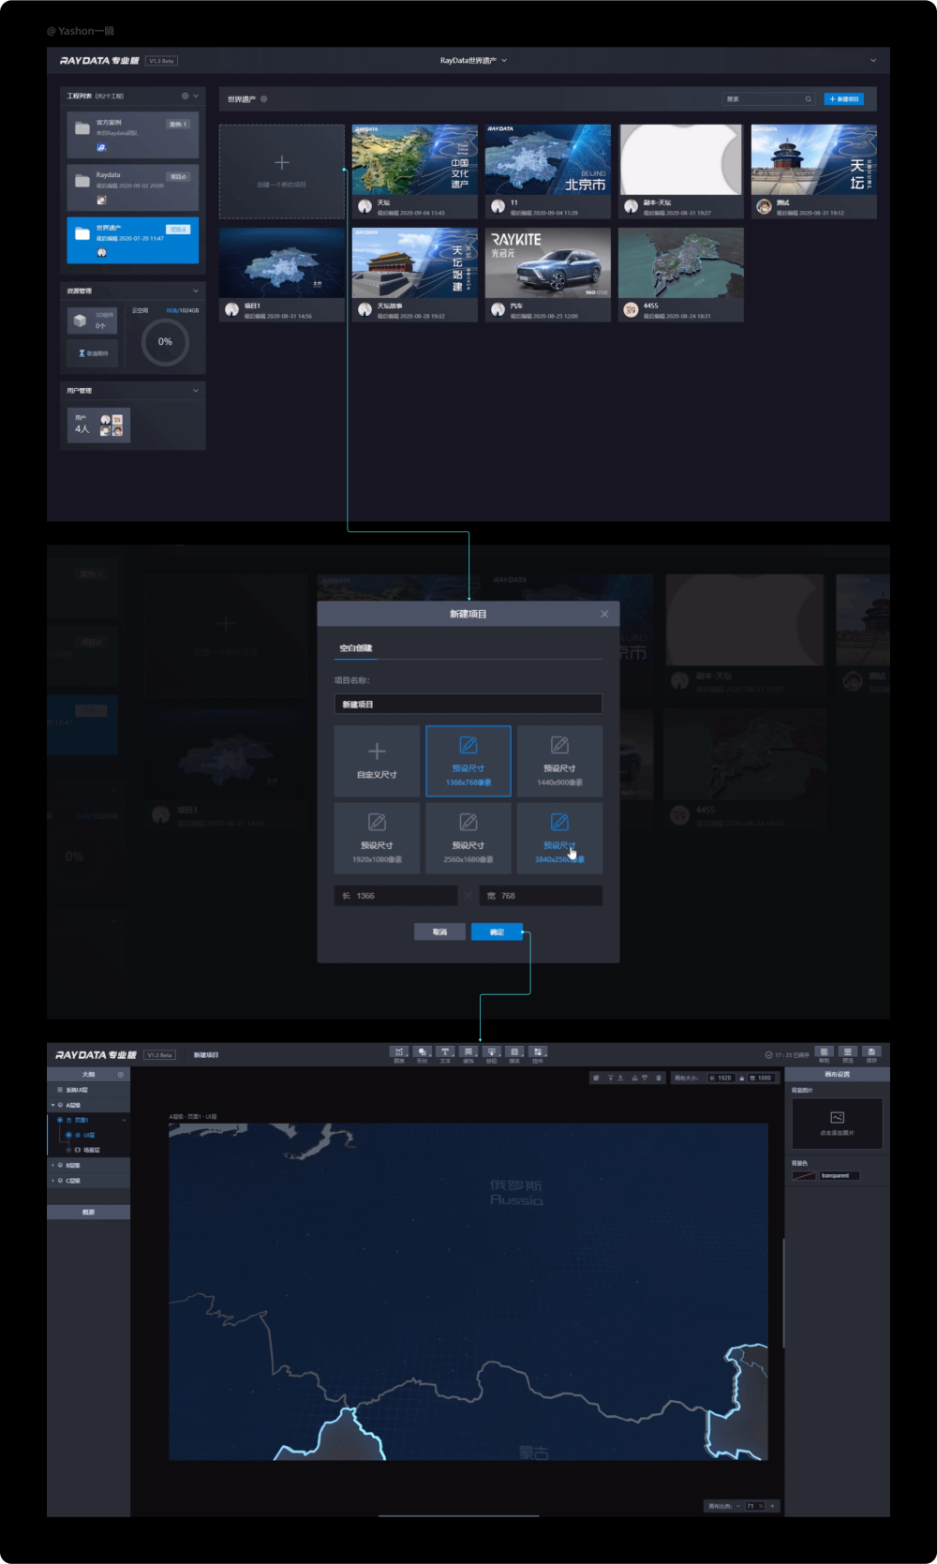The height and width of the screenshot is (1564, 937).
Task: Open the RAYKITE 汽车 project thumbnail
Action: (x=548, y=275)
